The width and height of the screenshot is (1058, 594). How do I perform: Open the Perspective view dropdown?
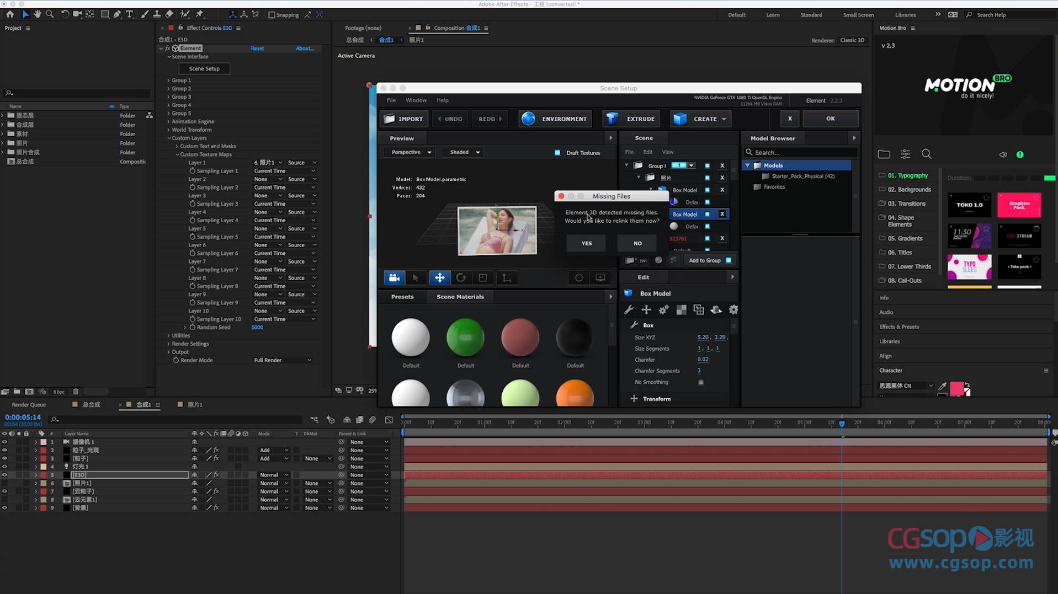[x=411, y=152]
